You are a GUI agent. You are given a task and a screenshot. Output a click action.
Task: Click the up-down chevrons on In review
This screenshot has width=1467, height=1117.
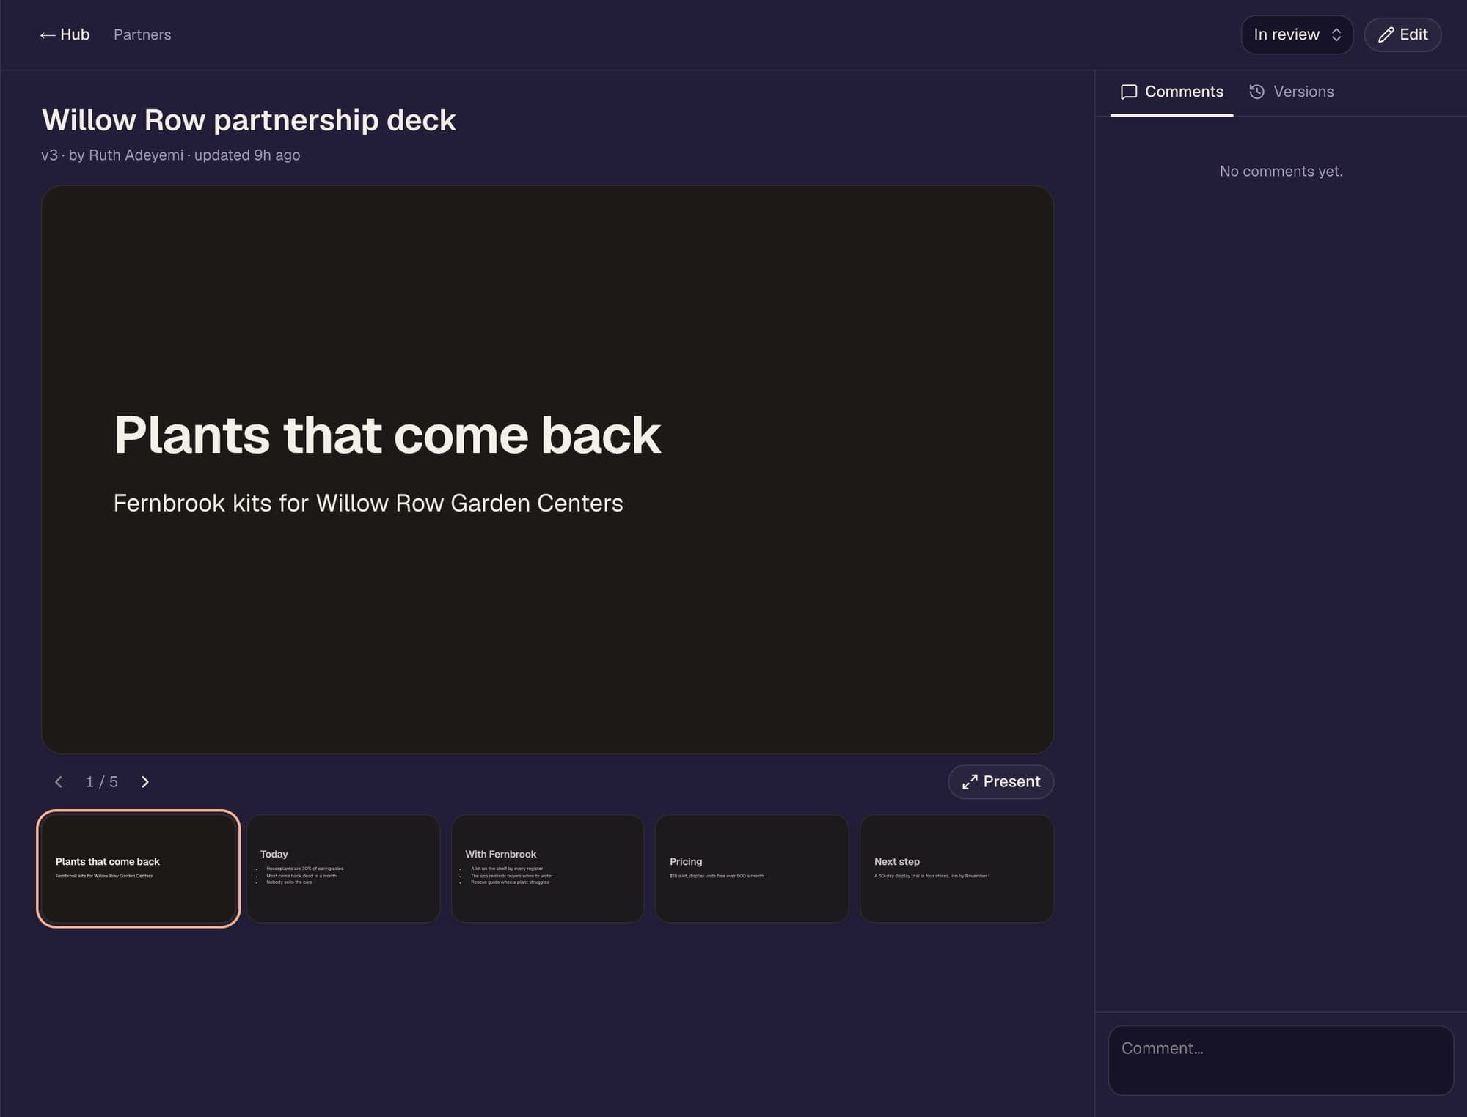click(1336, 34)
